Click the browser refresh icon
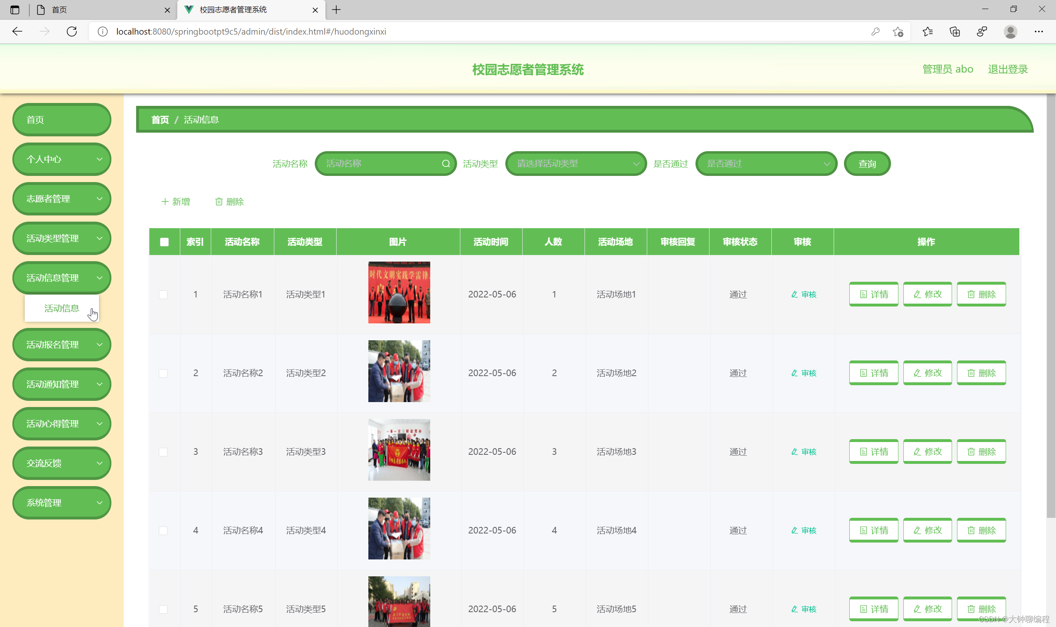 pos(72,32)
